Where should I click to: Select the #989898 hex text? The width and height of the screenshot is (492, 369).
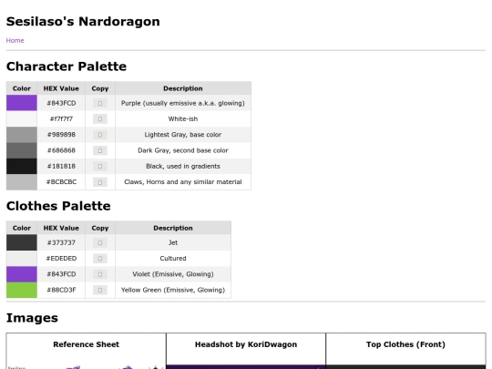point(61,135)
